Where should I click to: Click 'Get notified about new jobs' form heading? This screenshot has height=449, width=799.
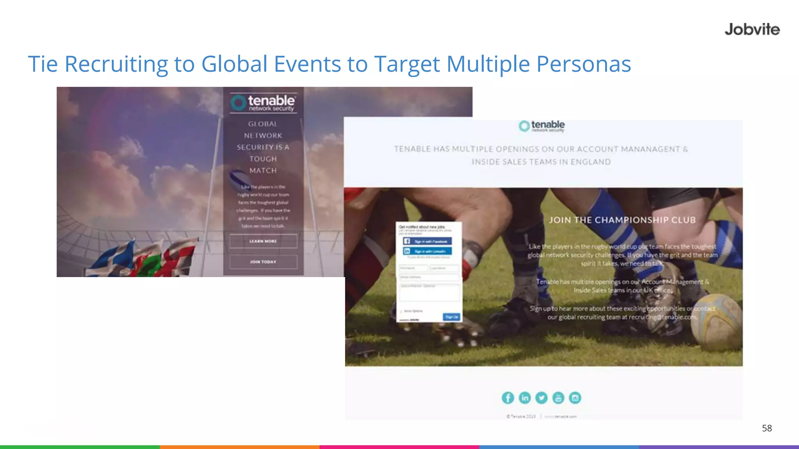[422, 227]
